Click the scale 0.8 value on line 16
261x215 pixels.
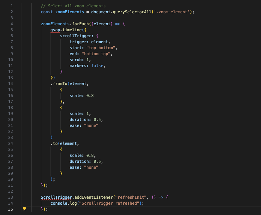pyautogui.click(x=90, y=96)
